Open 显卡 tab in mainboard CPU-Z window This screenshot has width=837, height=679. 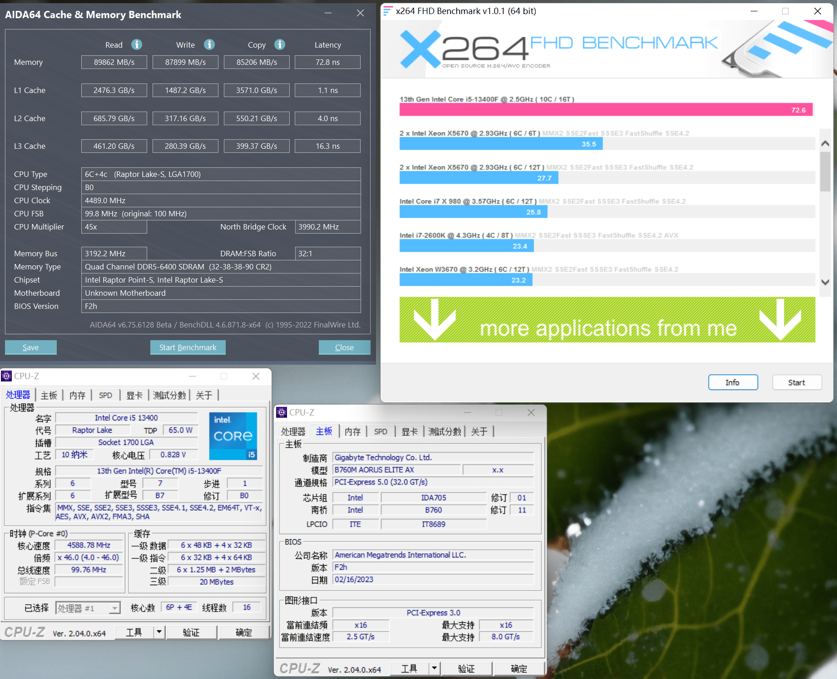(409, 431)
